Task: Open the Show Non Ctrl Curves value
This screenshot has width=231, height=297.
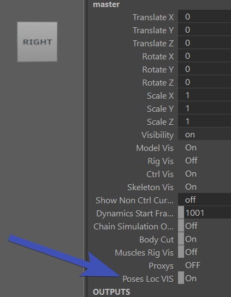Action: [x=204, y=200]
